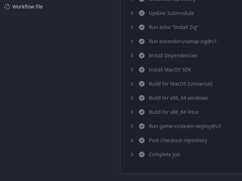This screenshot has height=181, width=242.
Task: Expand the game-ci/steam-deploy@v3 step chevron
Action: pyautogui.click(x=132, y=126)
